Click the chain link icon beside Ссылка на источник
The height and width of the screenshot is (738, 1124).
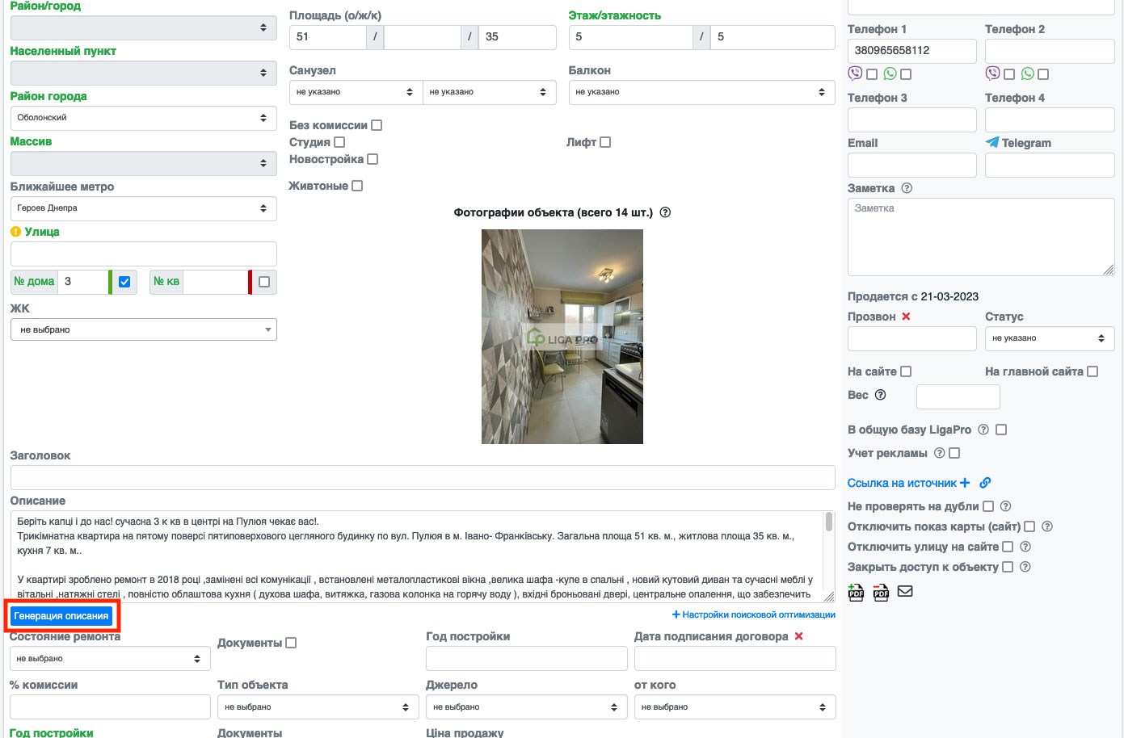(x=985, y=483)
